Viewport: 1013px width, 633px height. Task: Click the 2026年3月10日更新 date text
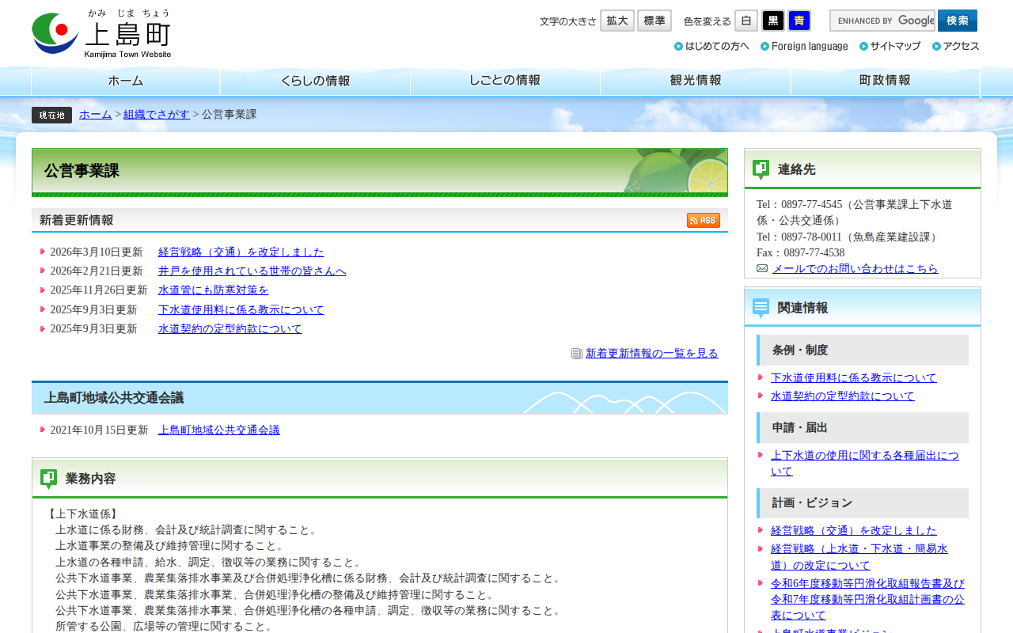pos(97,252)
